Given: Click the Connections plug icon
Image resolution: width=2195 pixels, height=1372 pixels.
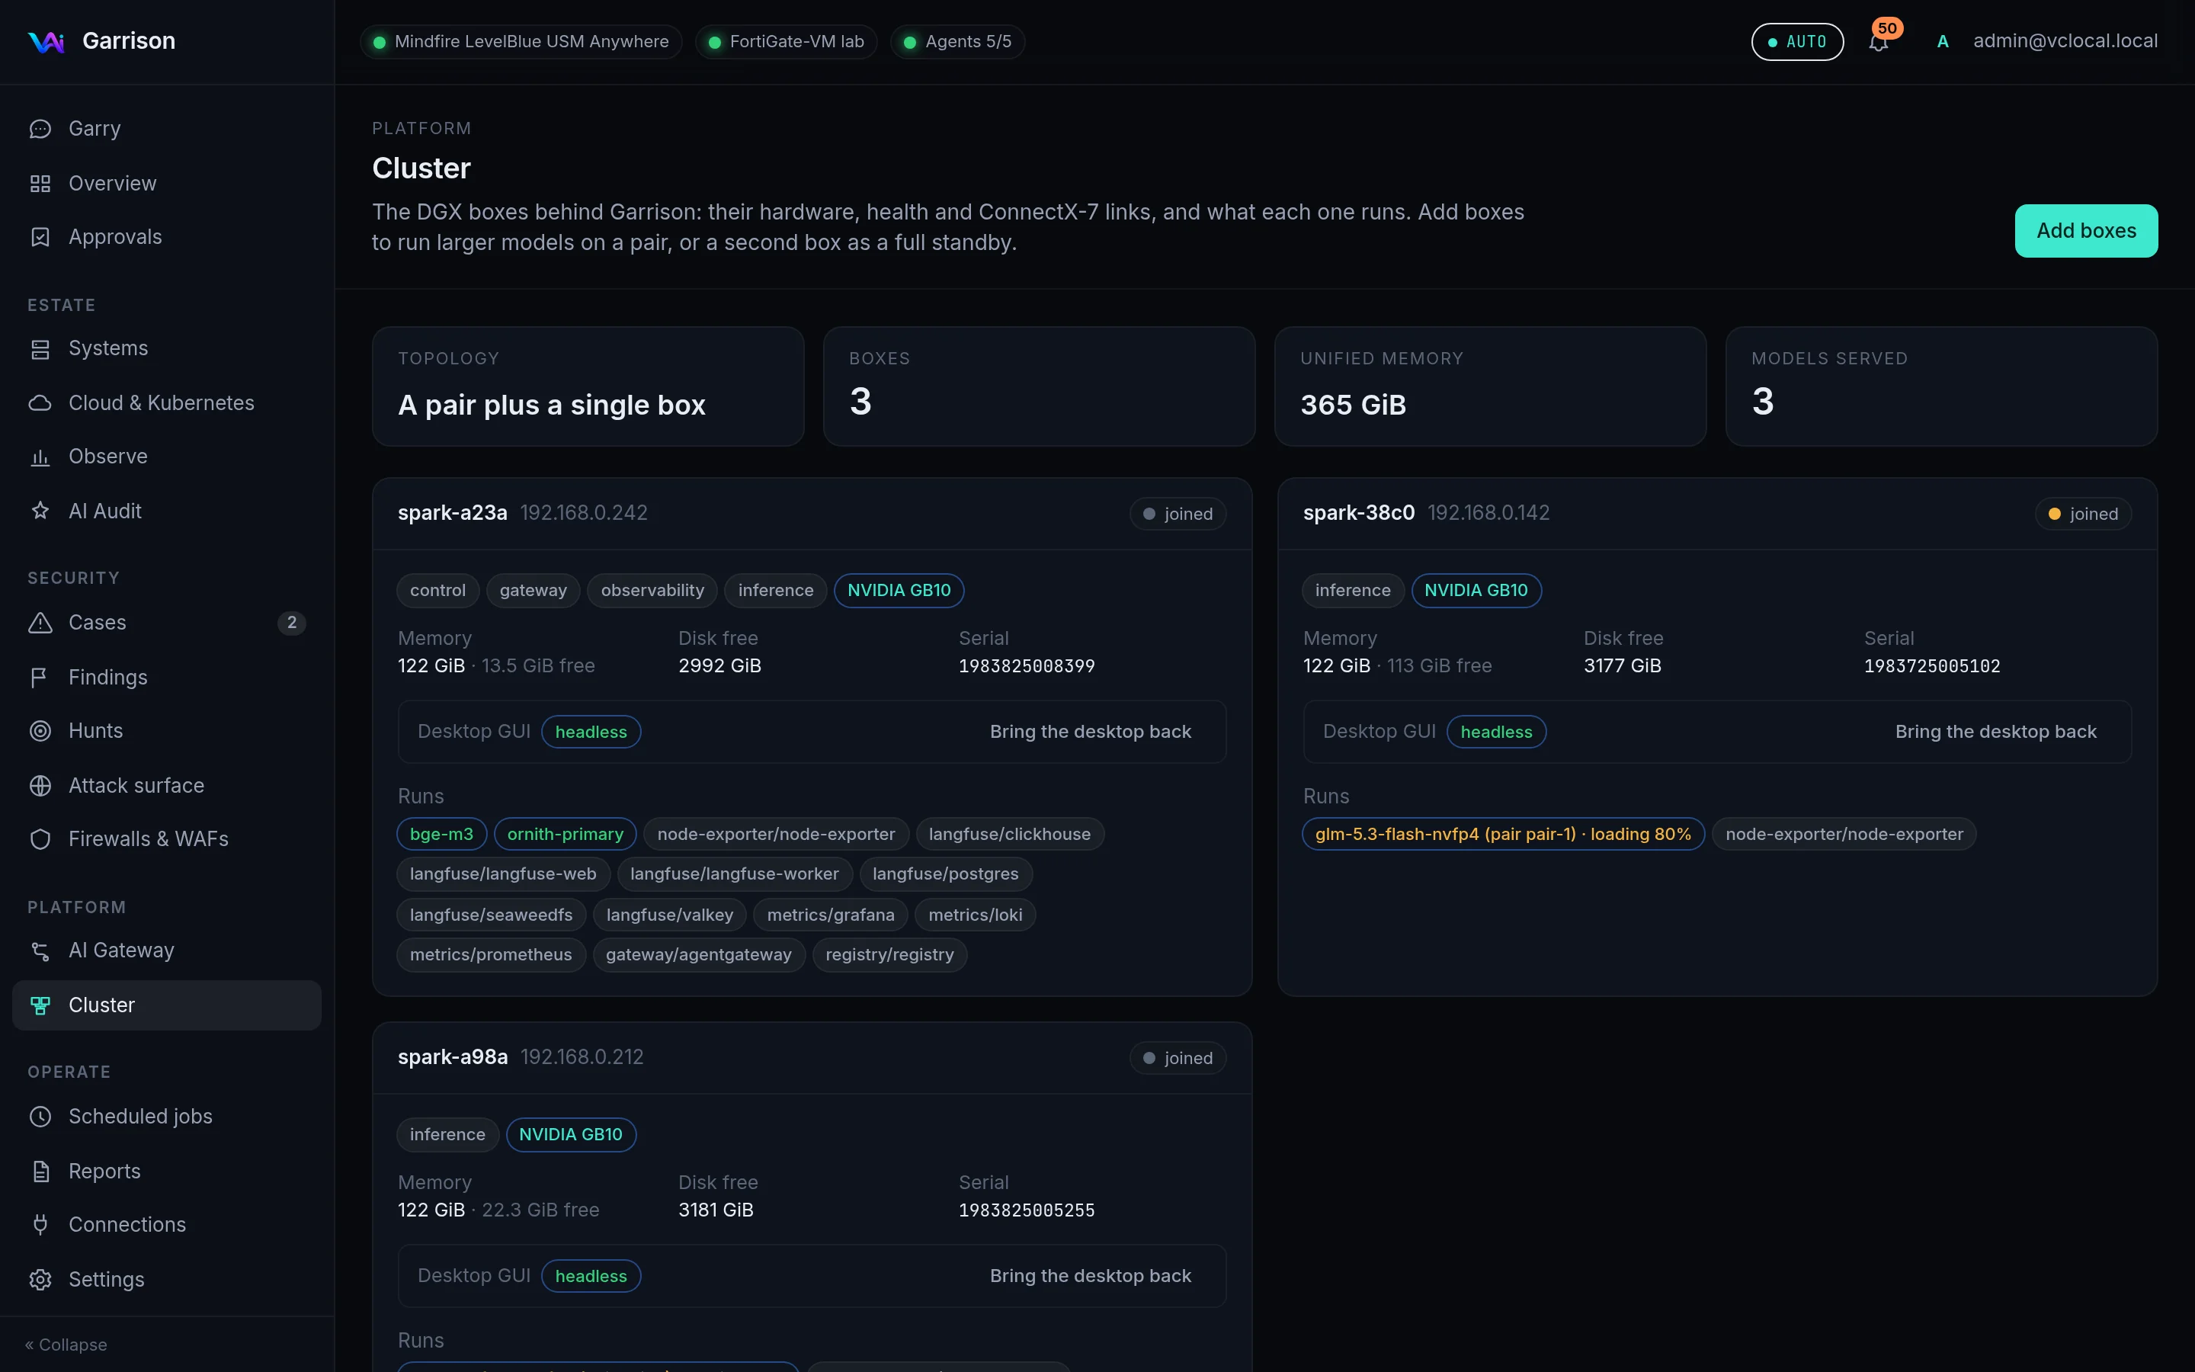Looking at the screenshot, I should click(40, 1224).
